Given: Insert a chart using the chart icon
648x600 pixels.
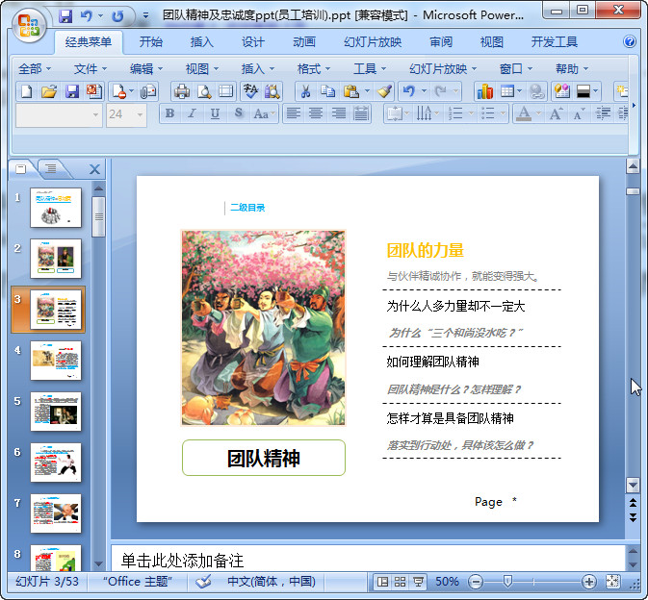Looking at the screenshot, I should click(485, 91).
